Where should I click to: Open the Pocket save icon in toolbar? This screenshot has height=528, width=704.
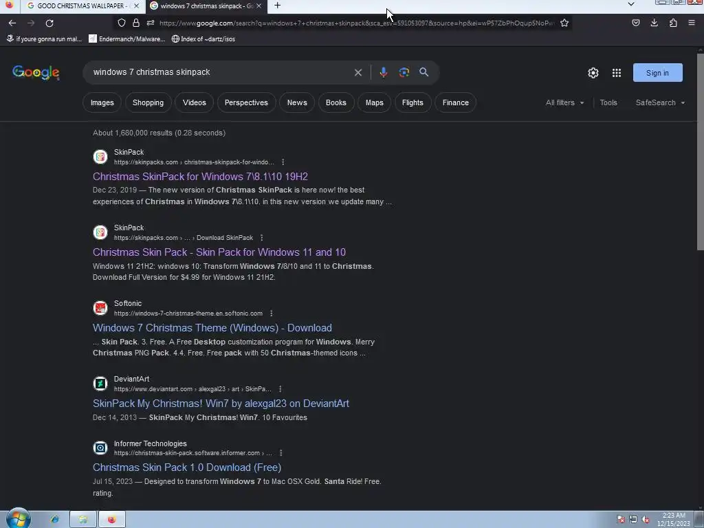point(636,23)
